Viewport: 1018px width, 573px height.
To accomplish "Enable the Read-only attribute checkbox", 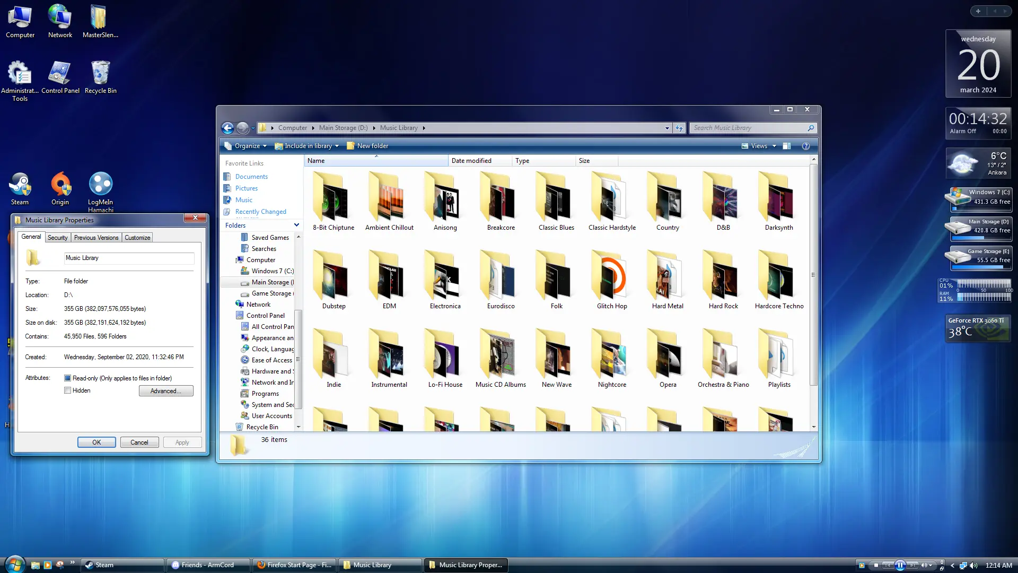I will 67,378.
